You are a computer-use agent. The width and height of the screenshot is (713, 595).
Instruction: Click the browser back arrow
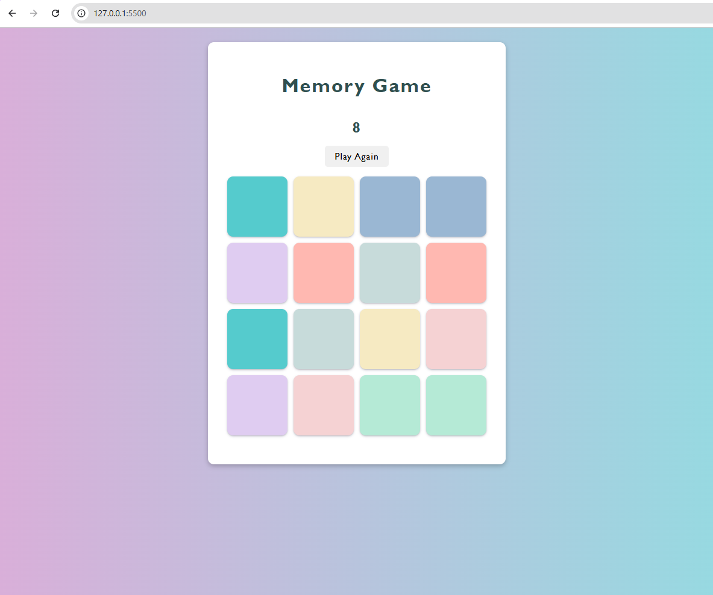point(12,13)
